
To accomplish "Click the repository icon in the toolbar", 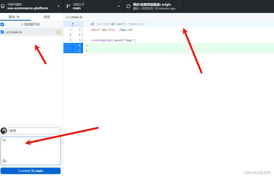I will [2, 6].
